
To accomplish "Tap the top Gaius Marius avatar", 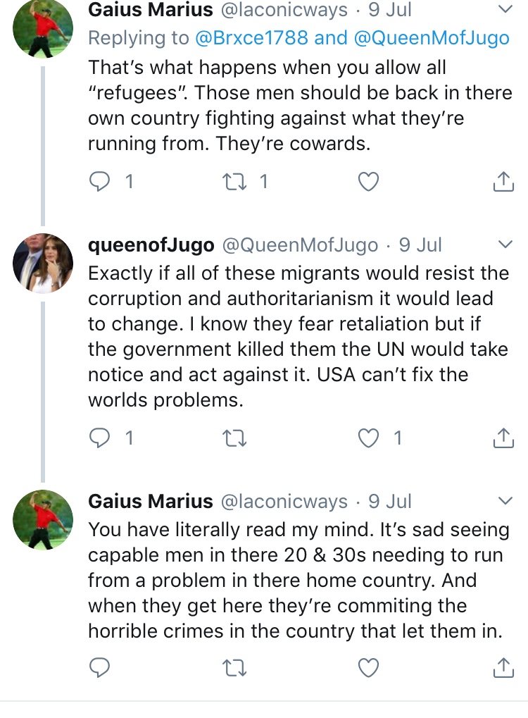I will pos(43,28).
